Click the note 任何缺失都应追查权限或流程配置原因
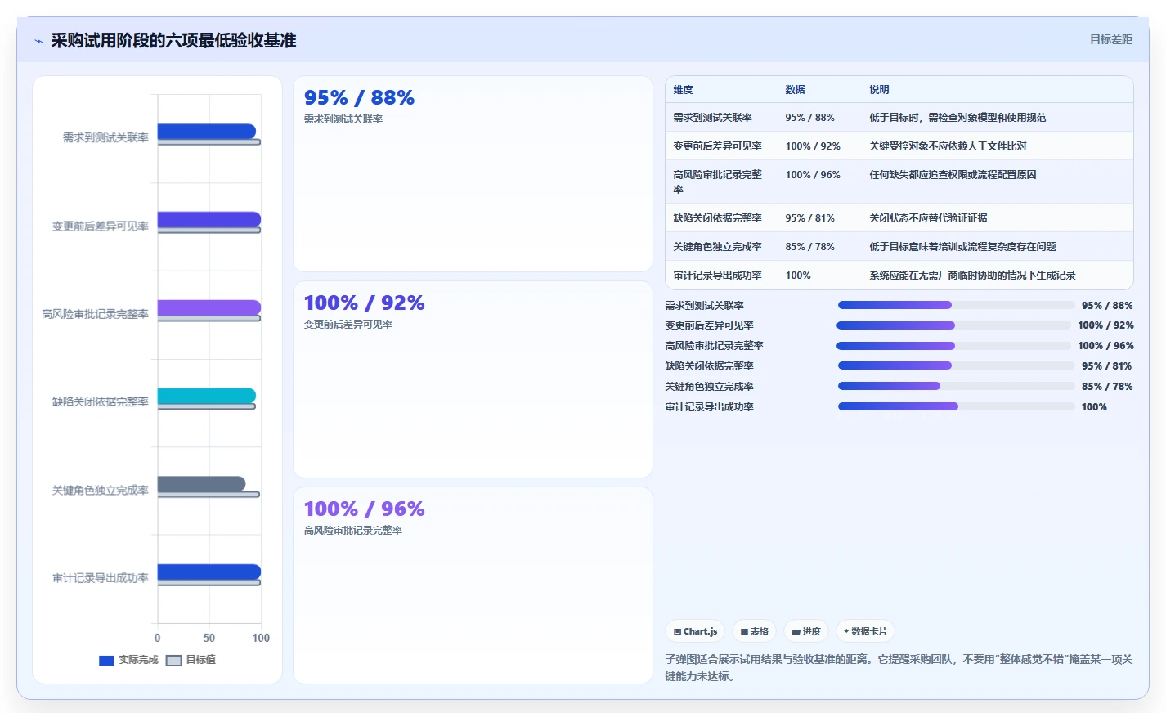Image resolution: width=1166 pixels, height=713 pixels. (953, 175)
